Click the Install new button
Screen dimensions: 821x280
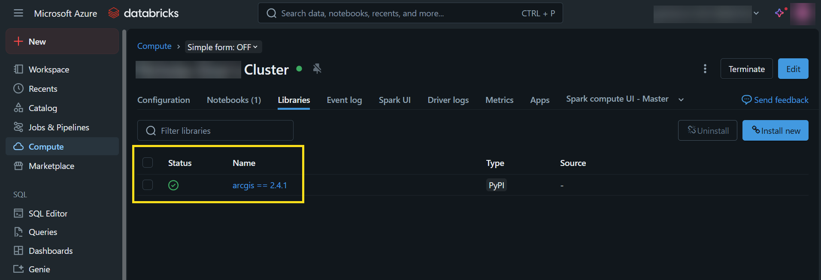click(775, 131)
